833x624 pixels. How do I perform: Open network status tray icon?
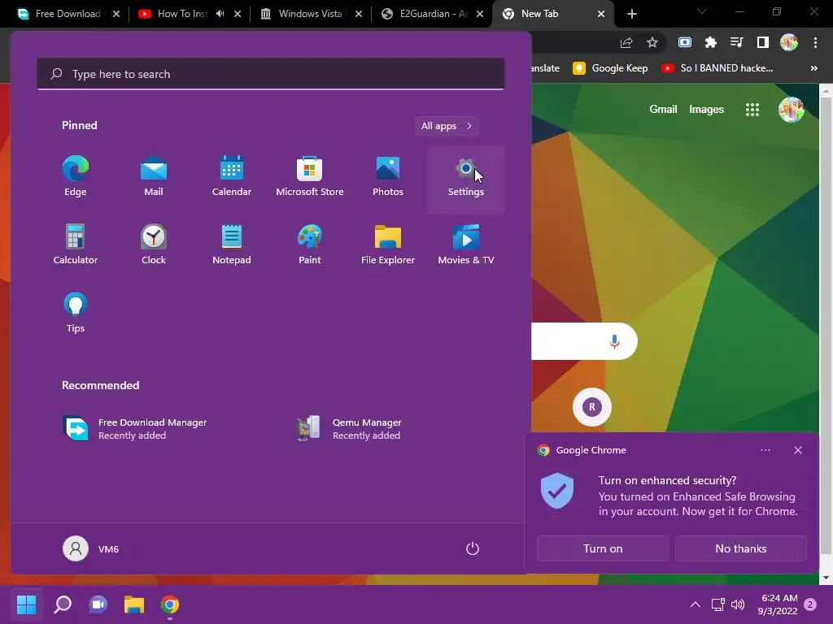717,604
